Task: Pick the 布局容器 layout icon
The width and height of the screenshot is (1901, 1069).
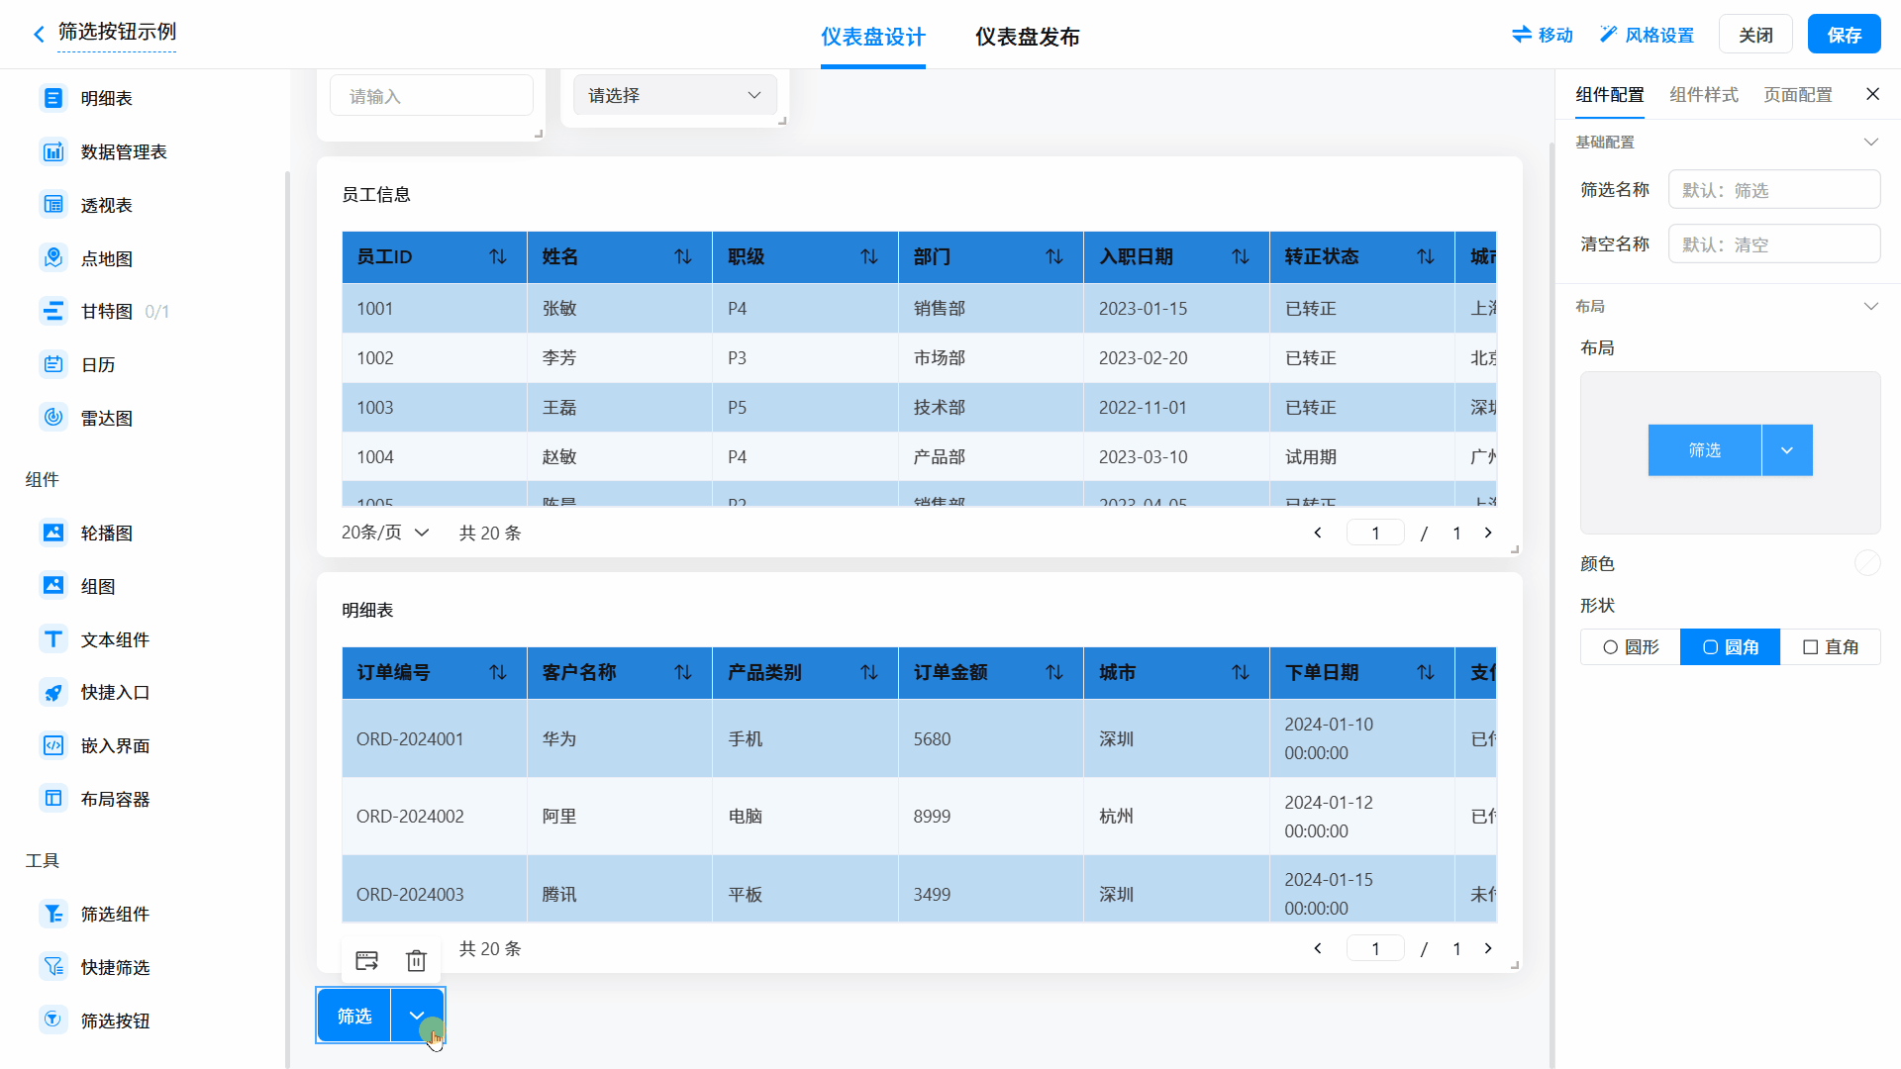Action: 53,799
